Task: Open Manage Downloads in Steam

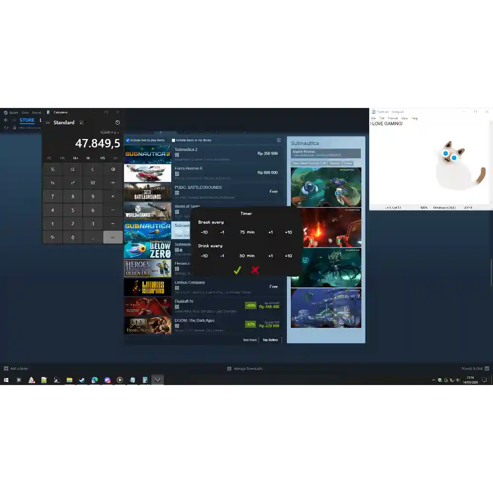Action: pos(245,368)
